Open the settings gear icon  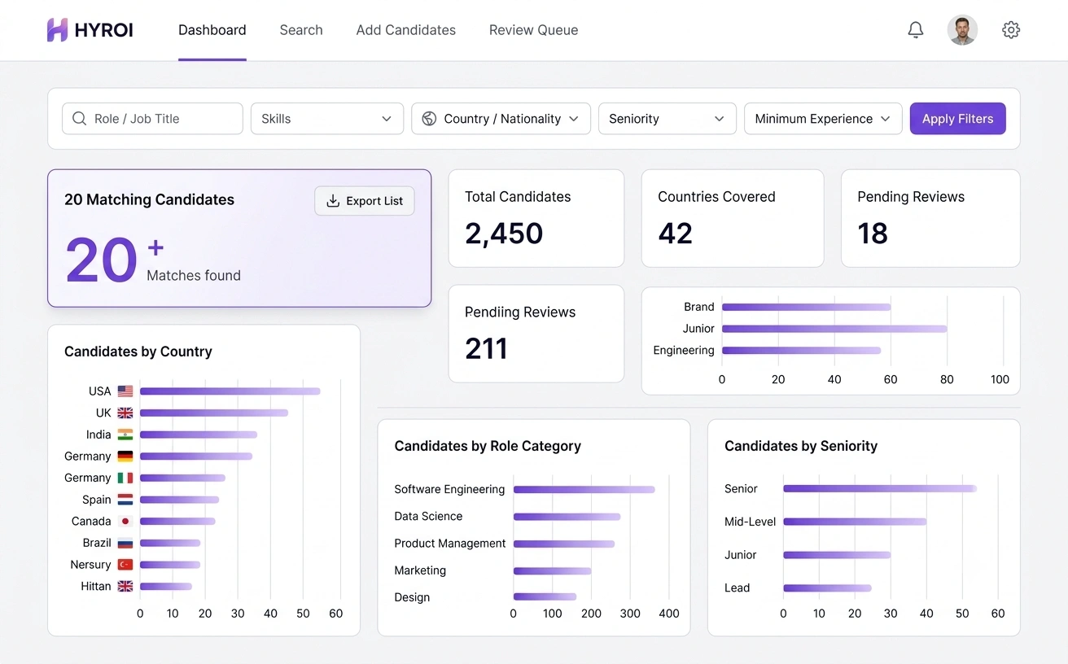click(x=1011, y=30)
